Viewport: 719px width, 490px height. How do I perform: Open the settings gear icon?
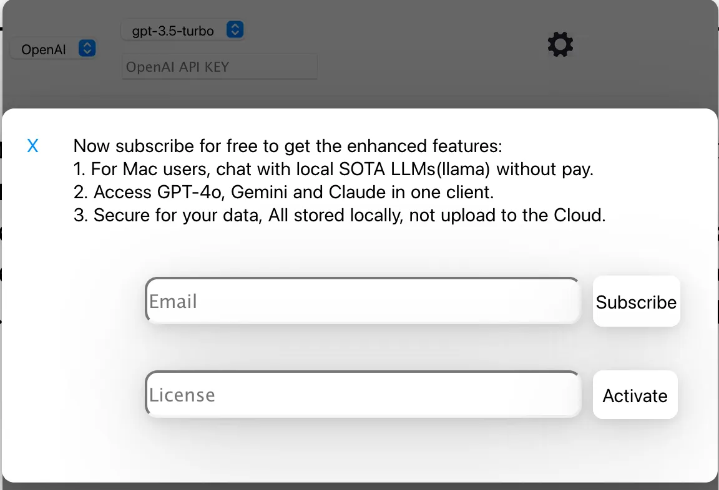560,44
